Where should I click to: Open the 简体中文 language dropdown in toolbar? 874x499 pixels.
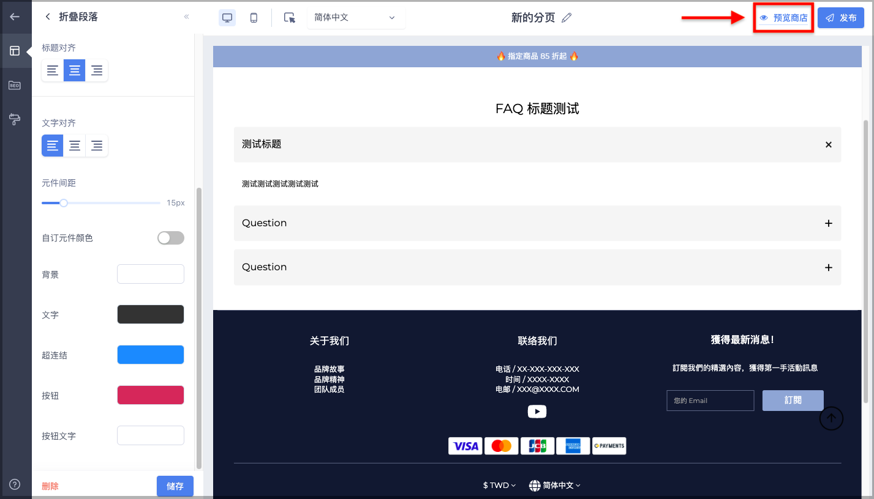pyautogui.click(x=356, y=18)
